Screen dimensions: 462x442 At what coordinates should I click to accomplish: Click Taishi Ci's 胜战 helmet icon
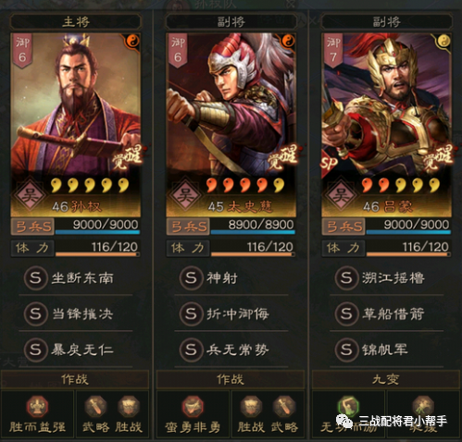pyautogui.click(x=252, y=407)
